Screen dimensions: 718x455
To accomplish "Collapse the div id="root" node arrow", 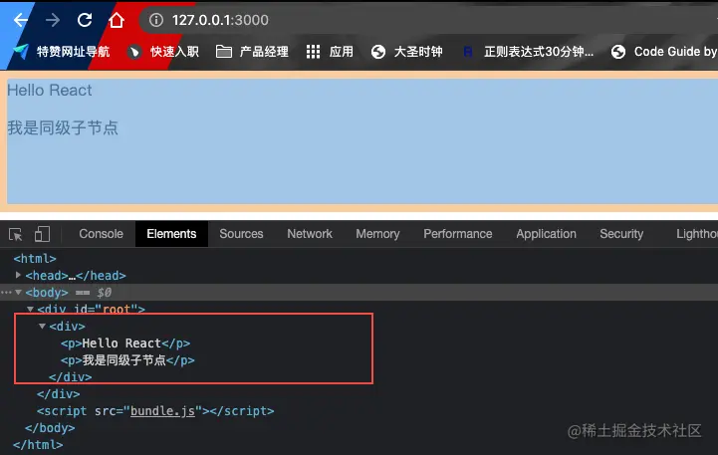I will click(x=30, y=310).
